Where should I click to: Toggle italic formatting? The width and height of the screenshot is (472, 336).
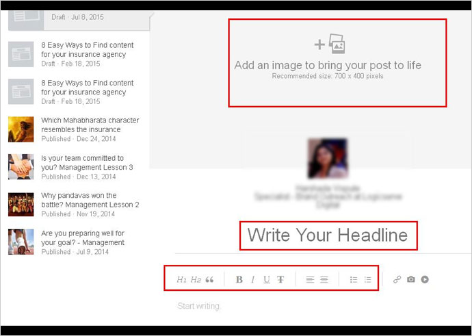pos(252,280)
